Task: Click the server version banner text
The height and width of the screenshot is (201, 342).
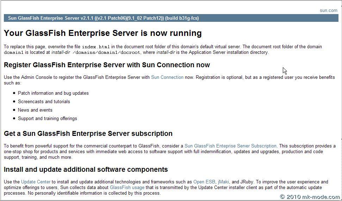Action: 103,18
